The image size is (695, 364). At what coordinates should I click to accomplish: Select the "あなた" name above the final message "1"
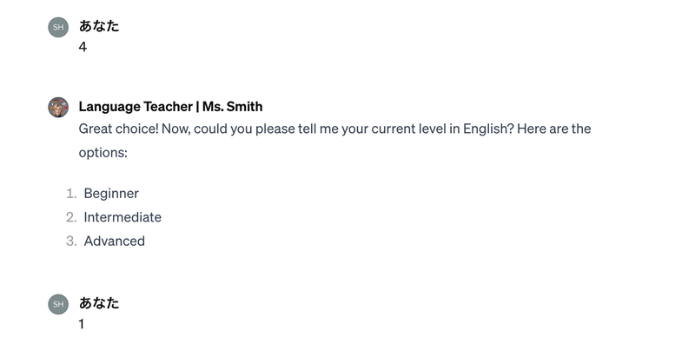(x=98, y=303)
